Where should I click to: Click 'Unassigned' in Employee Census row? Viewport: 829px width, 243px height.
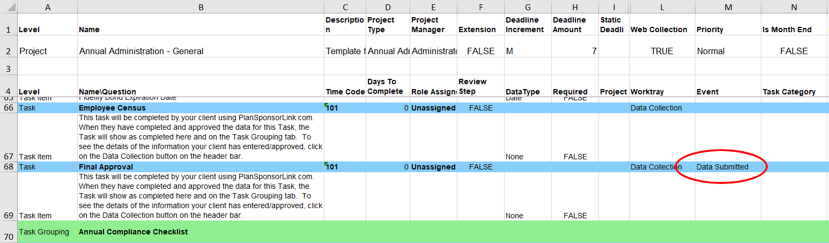(x=433, y=108)
